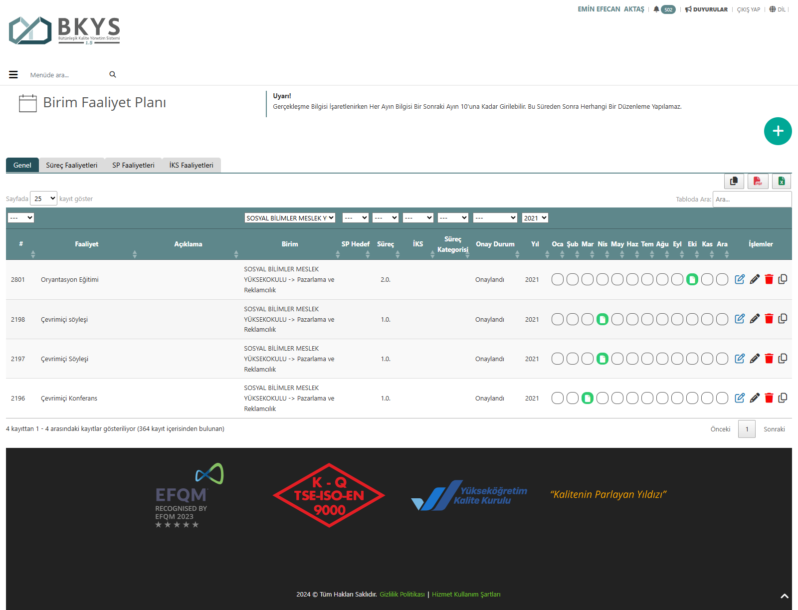Open the hamburger menu
The image size is (798, 610).
13,75
